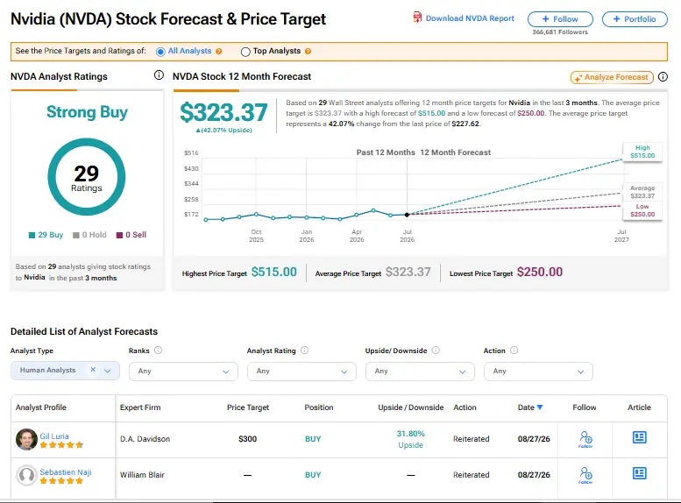Click the 31.80% Upside value
681x503 pixels.
410,439
